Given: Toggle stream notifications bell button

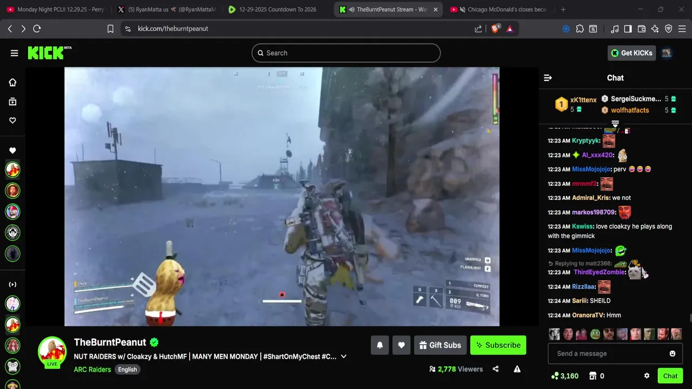Looking at the screenshot, I should [x=380, y=345].
